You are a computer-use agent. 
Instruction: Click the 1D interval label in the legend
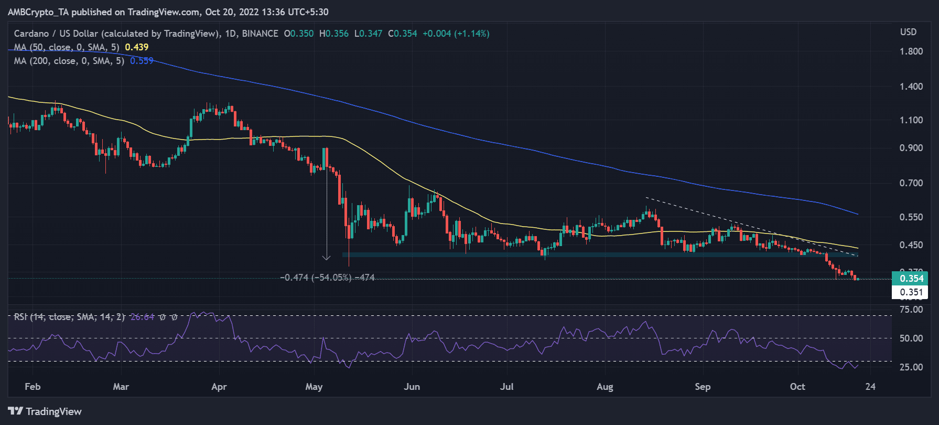tap(231, 34)
